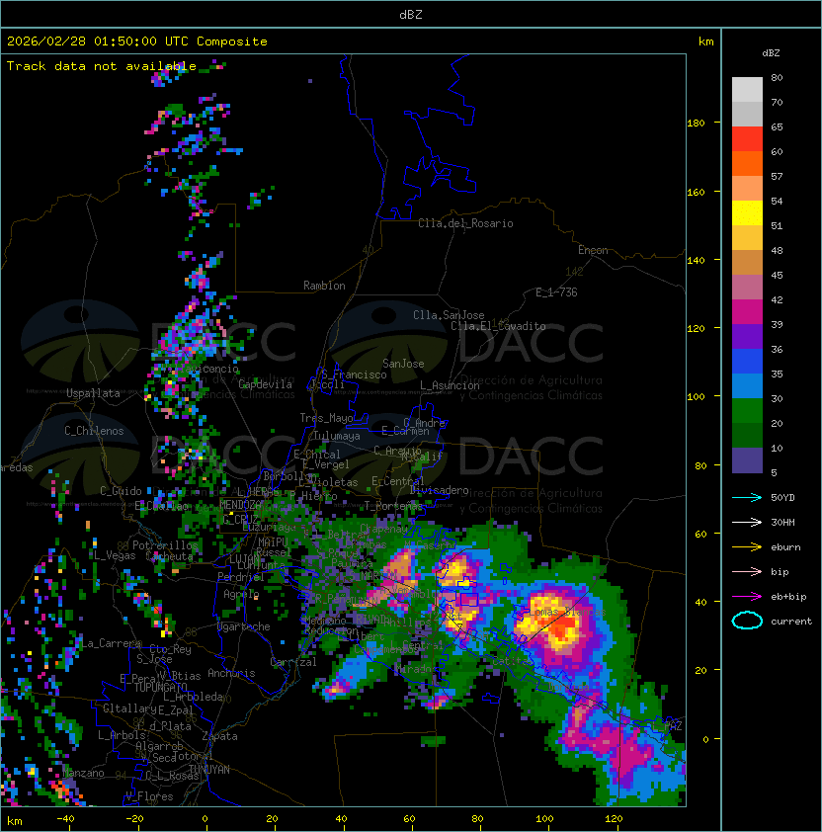
Task: Click the '-40' km tick label
Action: (x=65, y=819)
